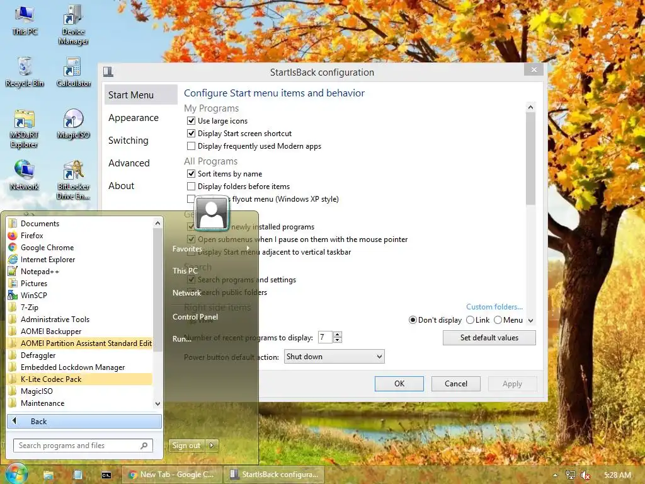The width and height of the screenshot is (645, 484).
Task: Select MagicISO desktop shortcut icon
Action: click(74, 124)
